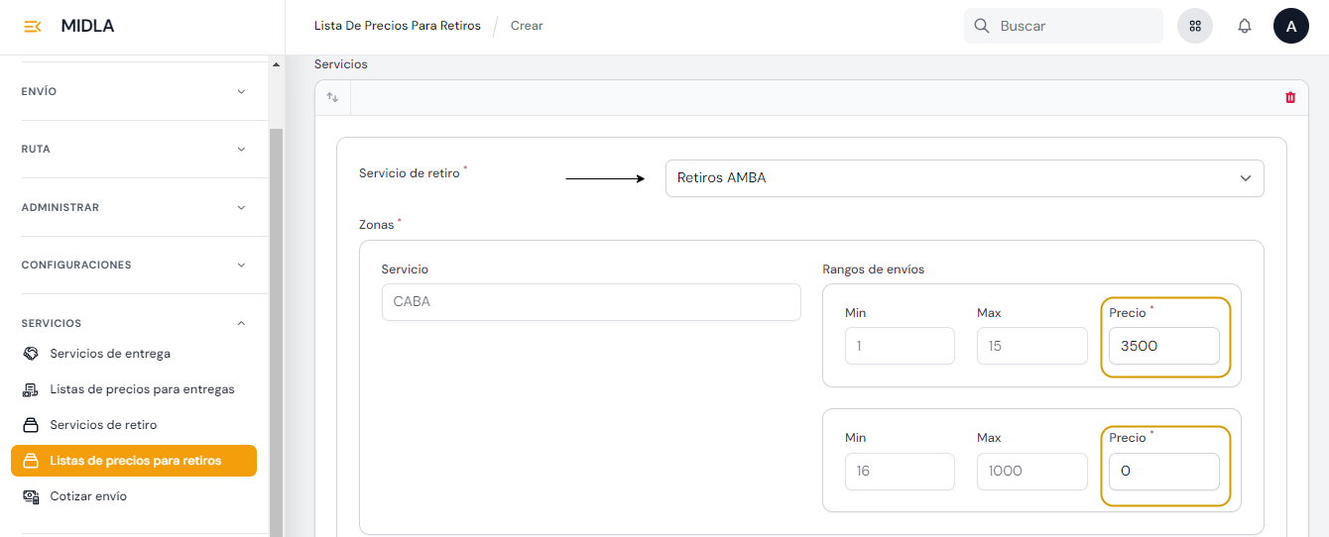Click the Servicios de entrega icon
The width and height of the screenshot is (1329, 537).
pyautogui.click(x=31, y=354)
